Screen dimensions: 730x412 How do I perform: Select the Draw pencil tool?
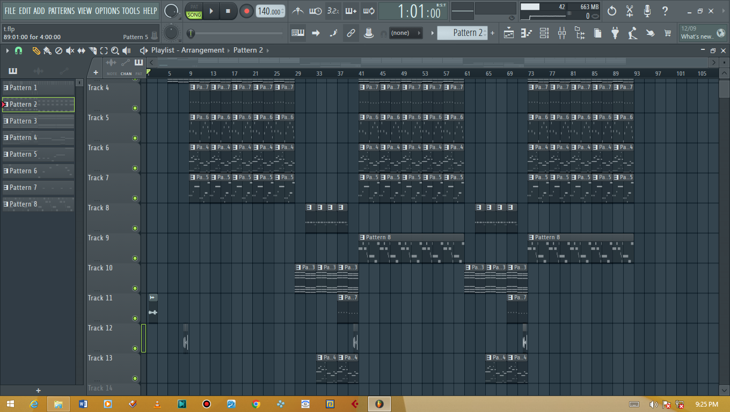(36, 50)
